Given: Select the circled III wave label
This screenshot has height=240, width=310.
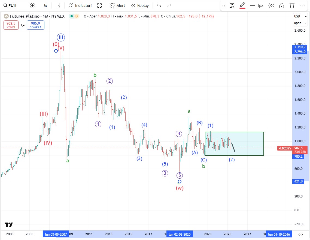Looking at the screenshot, I should click(61, 37).
